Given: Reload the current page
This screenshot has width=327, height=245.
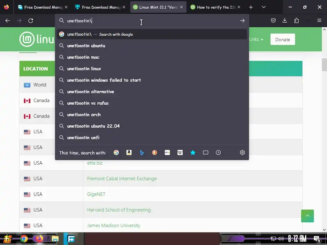Looking at the screenshot, I should (31, 21).
